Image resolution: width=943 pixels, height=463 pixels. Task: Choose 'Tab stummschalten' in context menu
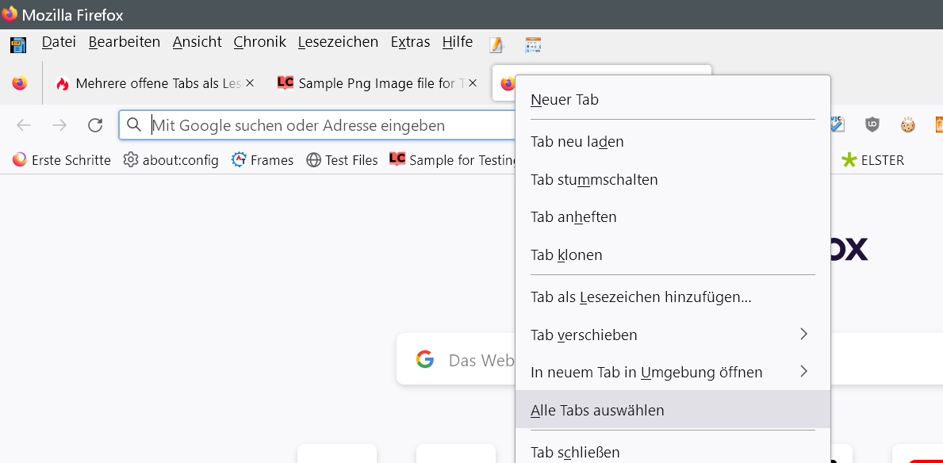[594, 180]
